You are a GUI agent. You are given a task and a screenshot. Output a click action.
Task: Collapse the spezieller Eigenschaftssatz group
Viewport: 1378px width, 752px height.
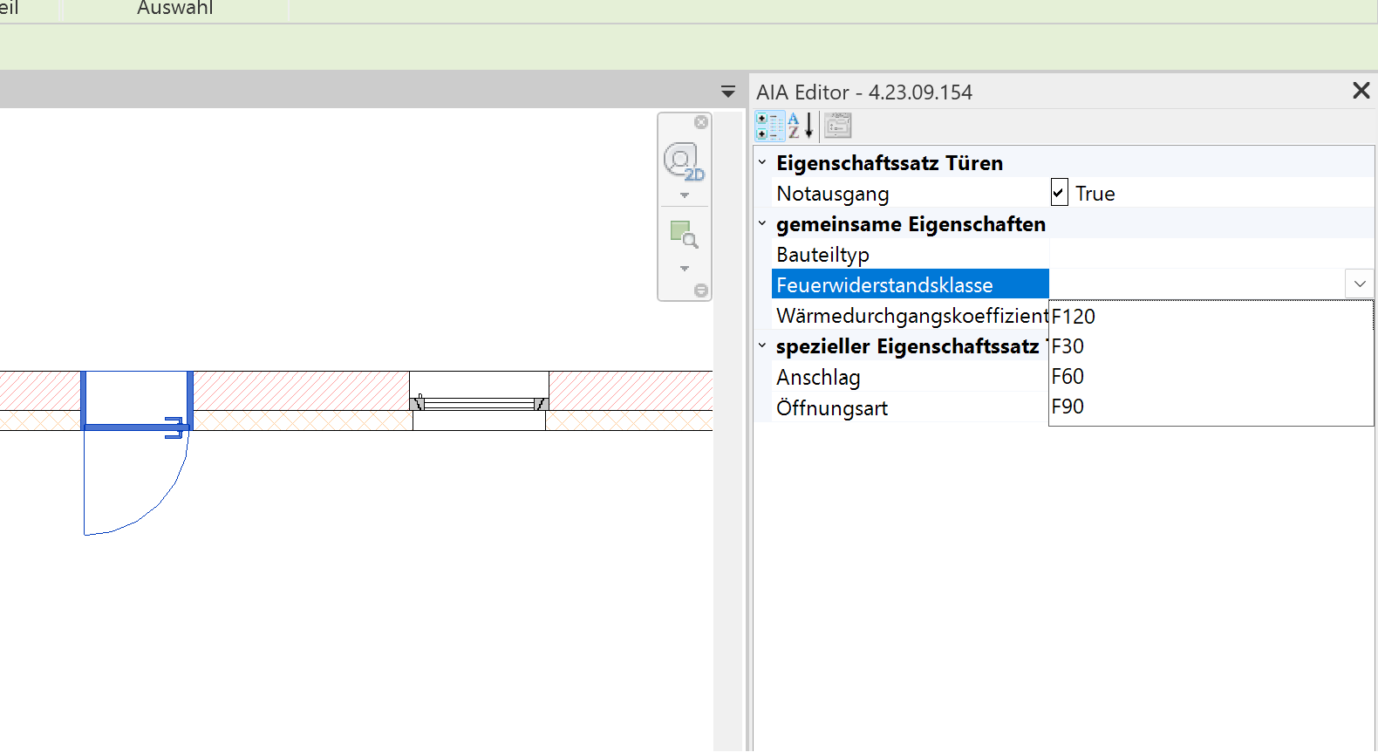point(762,345)
